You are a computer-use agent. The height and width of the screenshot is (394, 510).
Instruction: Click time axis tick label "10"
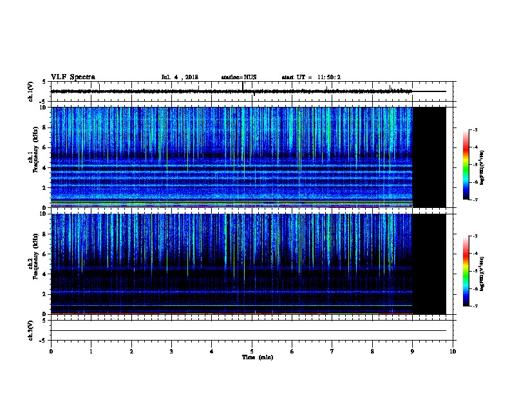click(453, 352)
